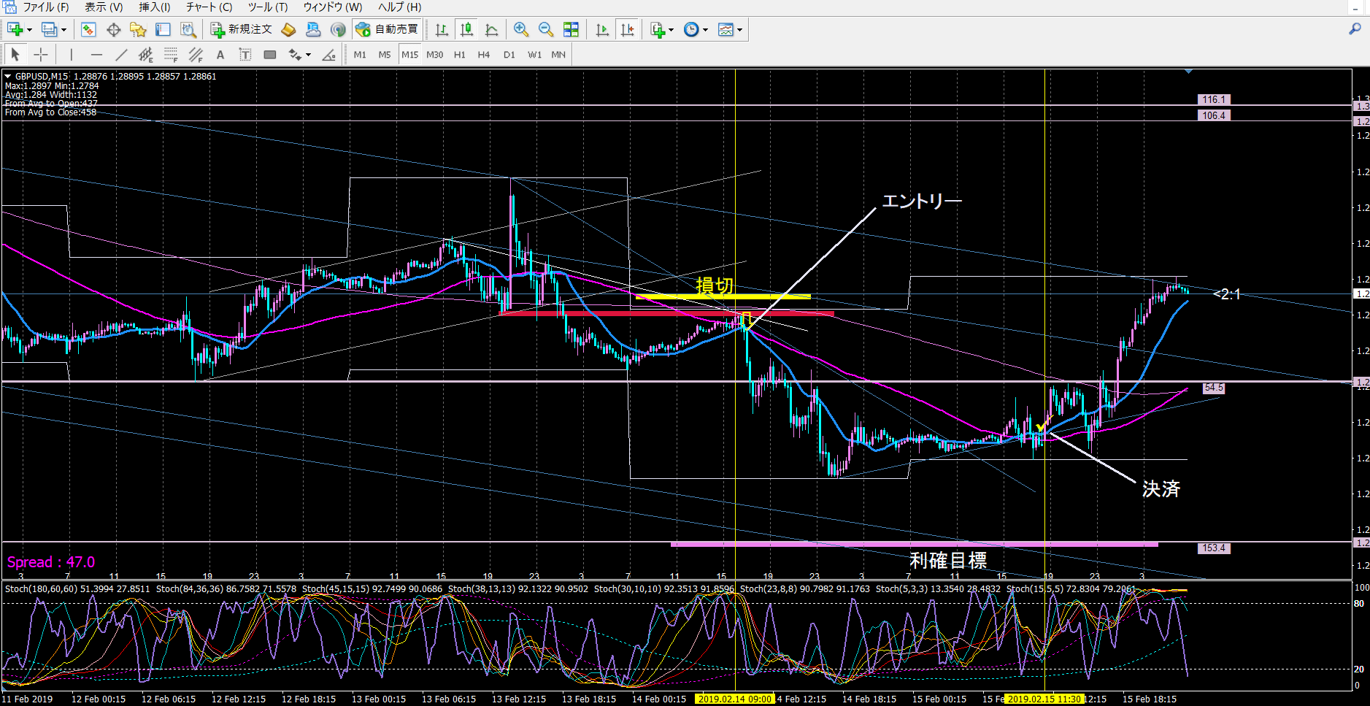Screen dimensions: 1370x706
Task: Select the yellow 損切 stop-loss line
Action: click(723, 296)
